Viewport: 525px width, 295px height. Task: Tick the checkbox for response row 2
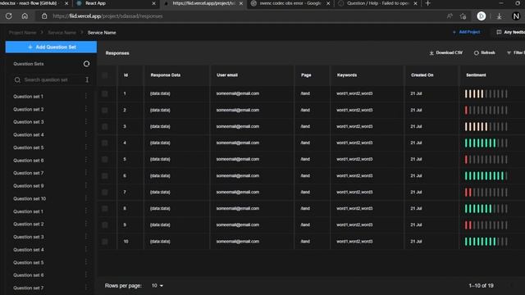tap(105, 110)
